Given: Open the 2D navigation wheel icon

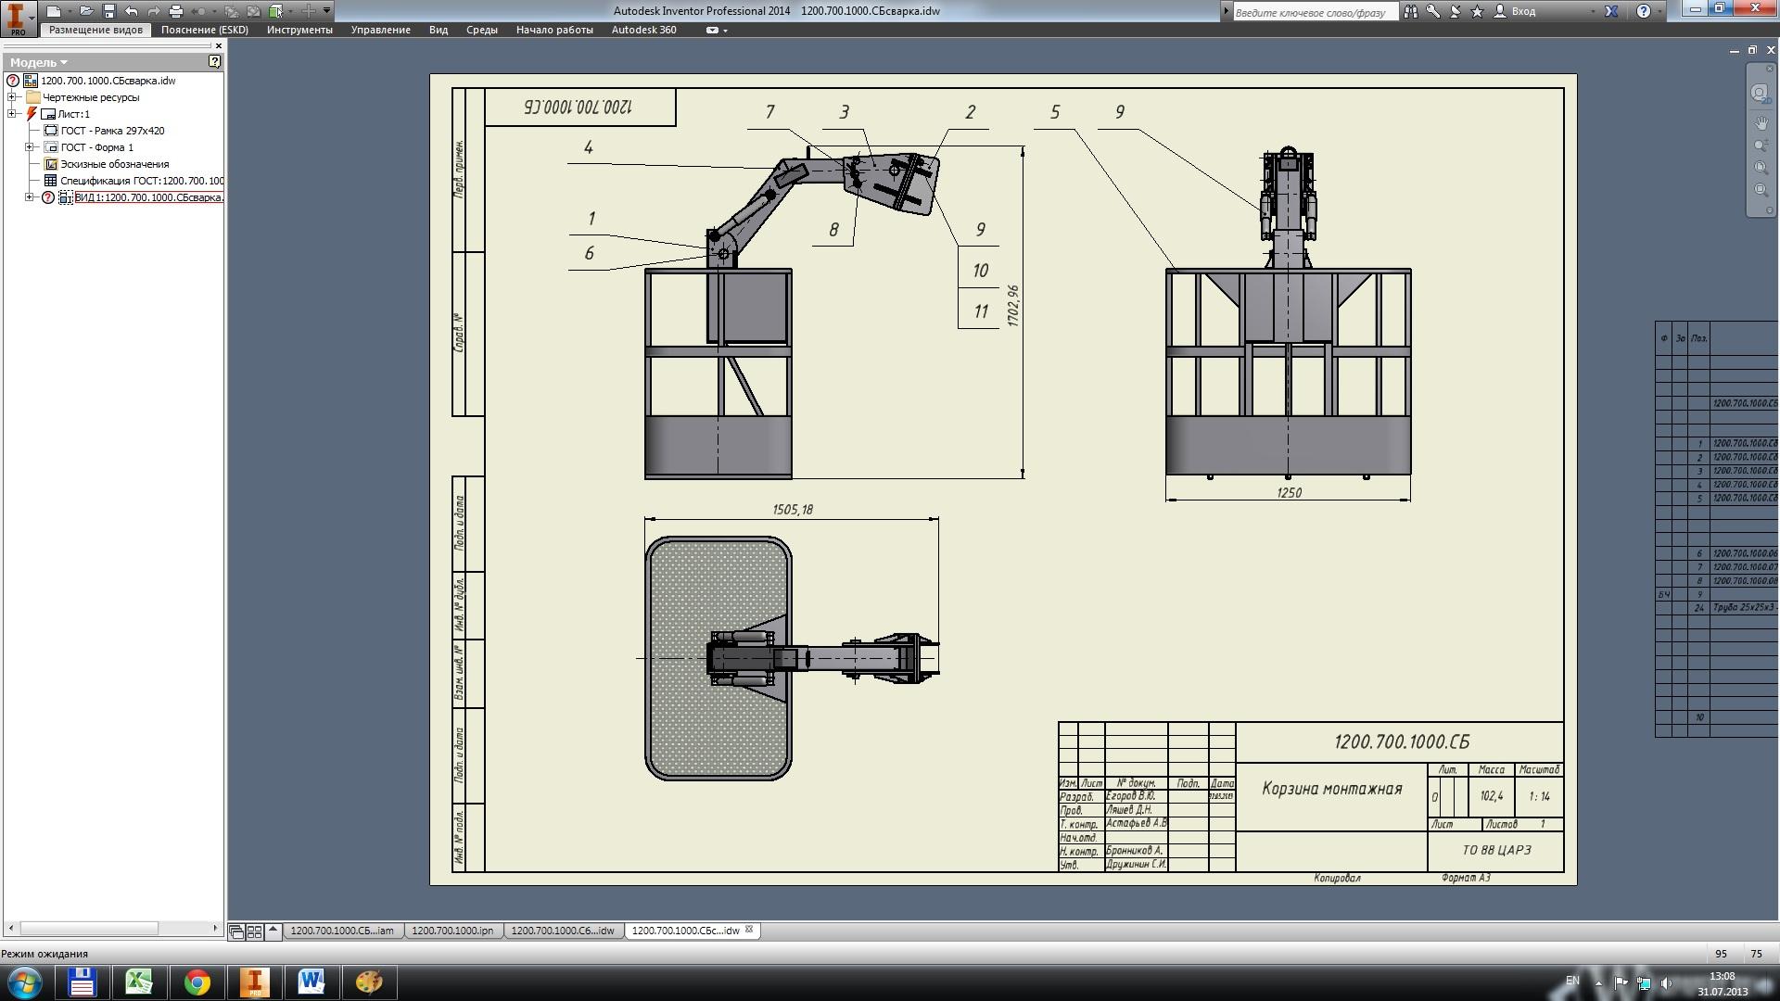Looking at the screenshot, I should click(1759, 93).
